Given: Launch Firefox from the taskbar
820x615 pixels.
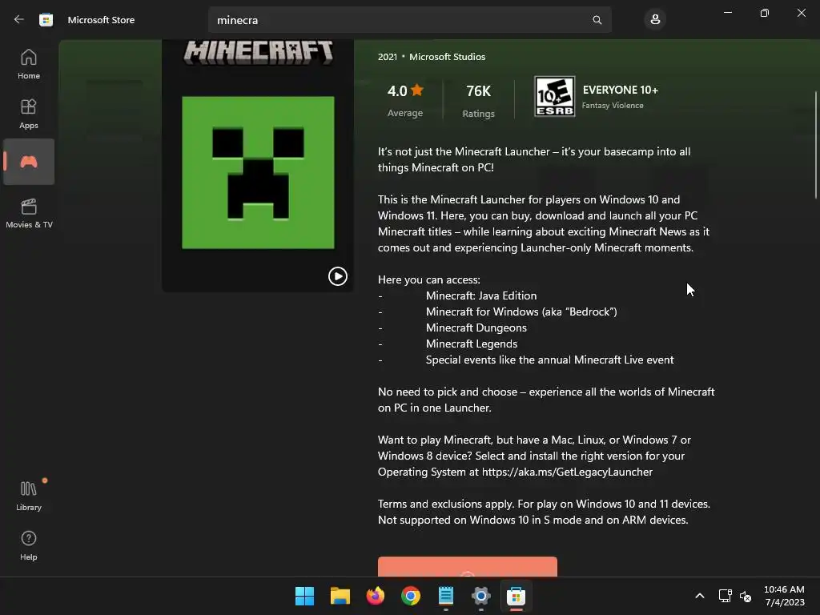Looking at the screenshot, I should (375, 596).
